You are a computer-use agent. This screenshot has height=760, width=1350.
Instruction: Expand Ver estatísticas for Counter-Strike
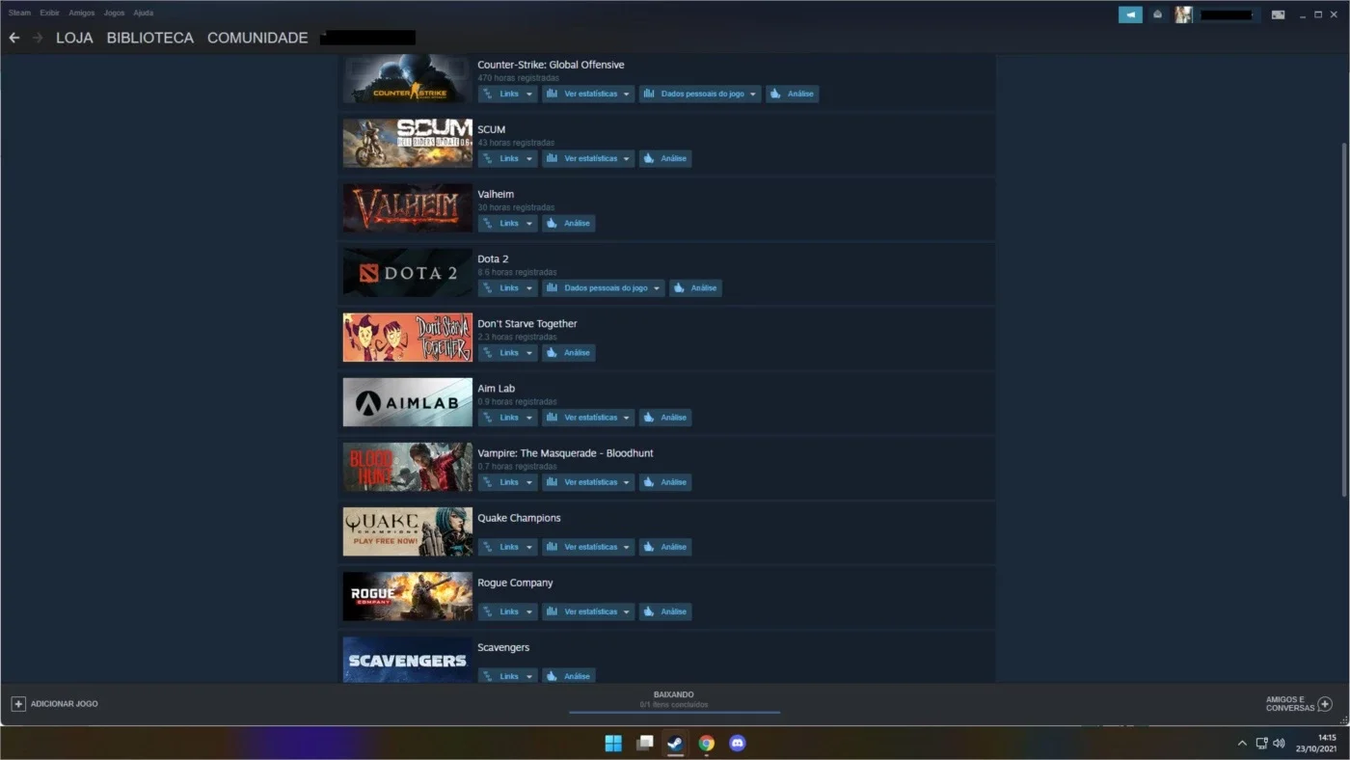[x=588, y=94]
